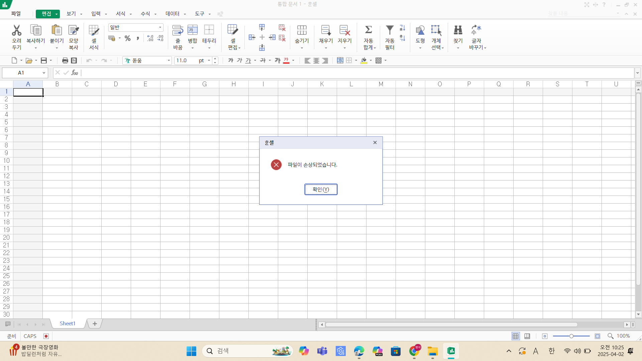Click the 찾기 binoculars icon
The width and height of the screenshot is (642, 361).
tap(458, 30)
